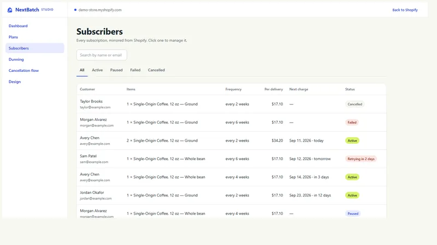
Task: Go to the Dunning page
Action: (16, 59)
